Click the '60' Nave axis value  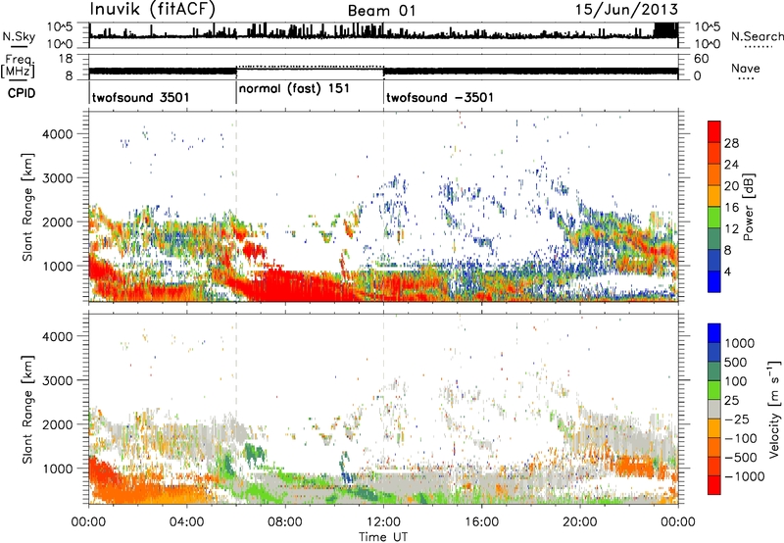(701, 59)
